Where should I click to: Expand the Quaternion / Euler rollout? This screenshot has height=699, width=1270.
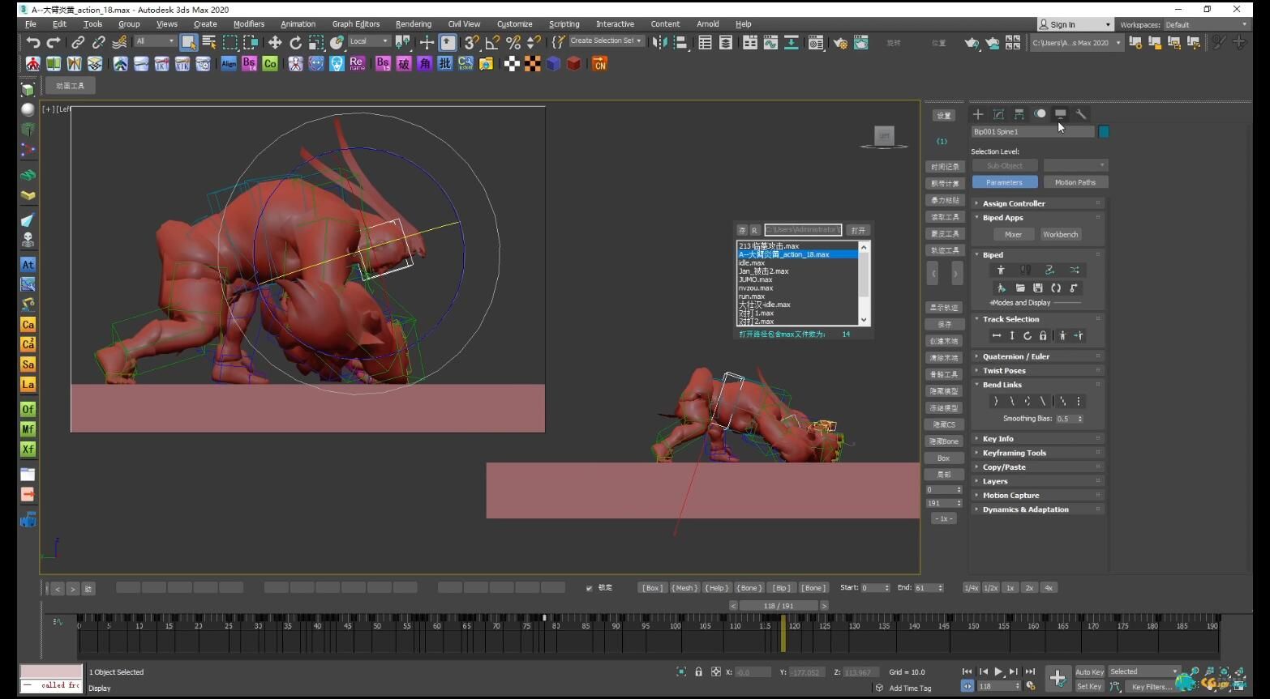click(1039, 356)
